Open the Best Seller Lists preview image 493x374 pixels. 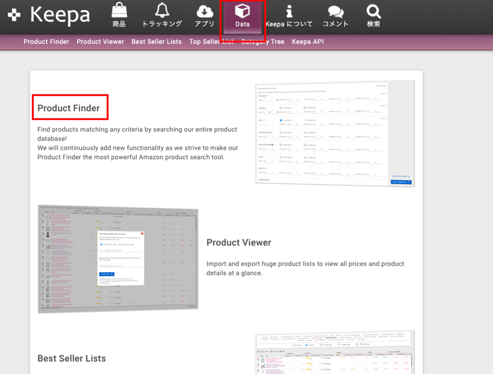tap(335, 352)
